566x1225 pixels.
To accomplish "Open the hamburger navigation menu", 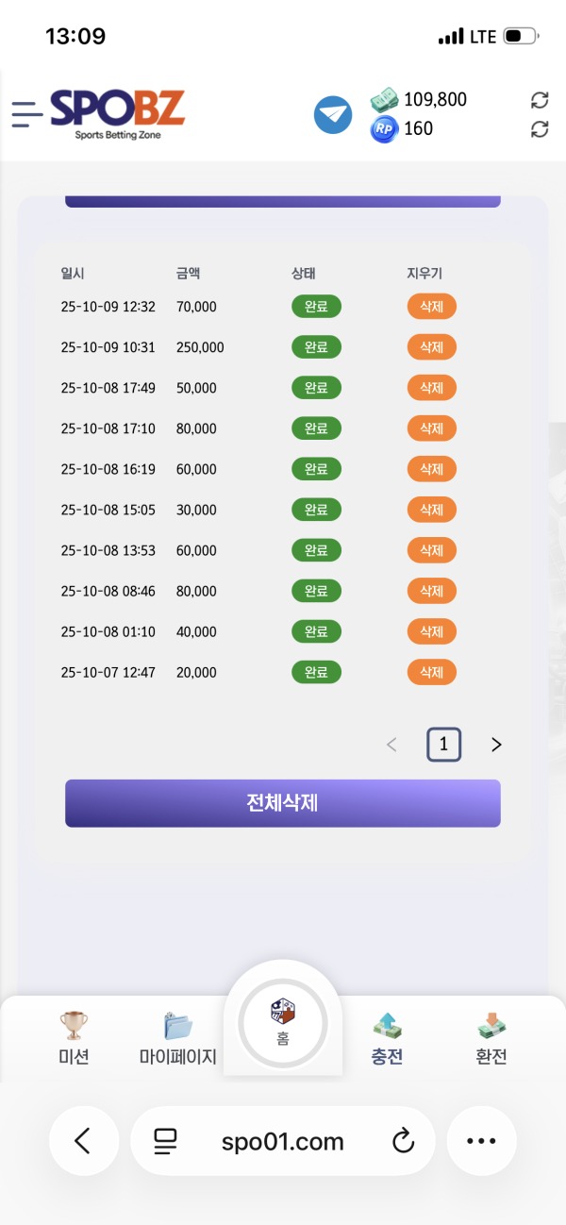I will pos(27,115).
